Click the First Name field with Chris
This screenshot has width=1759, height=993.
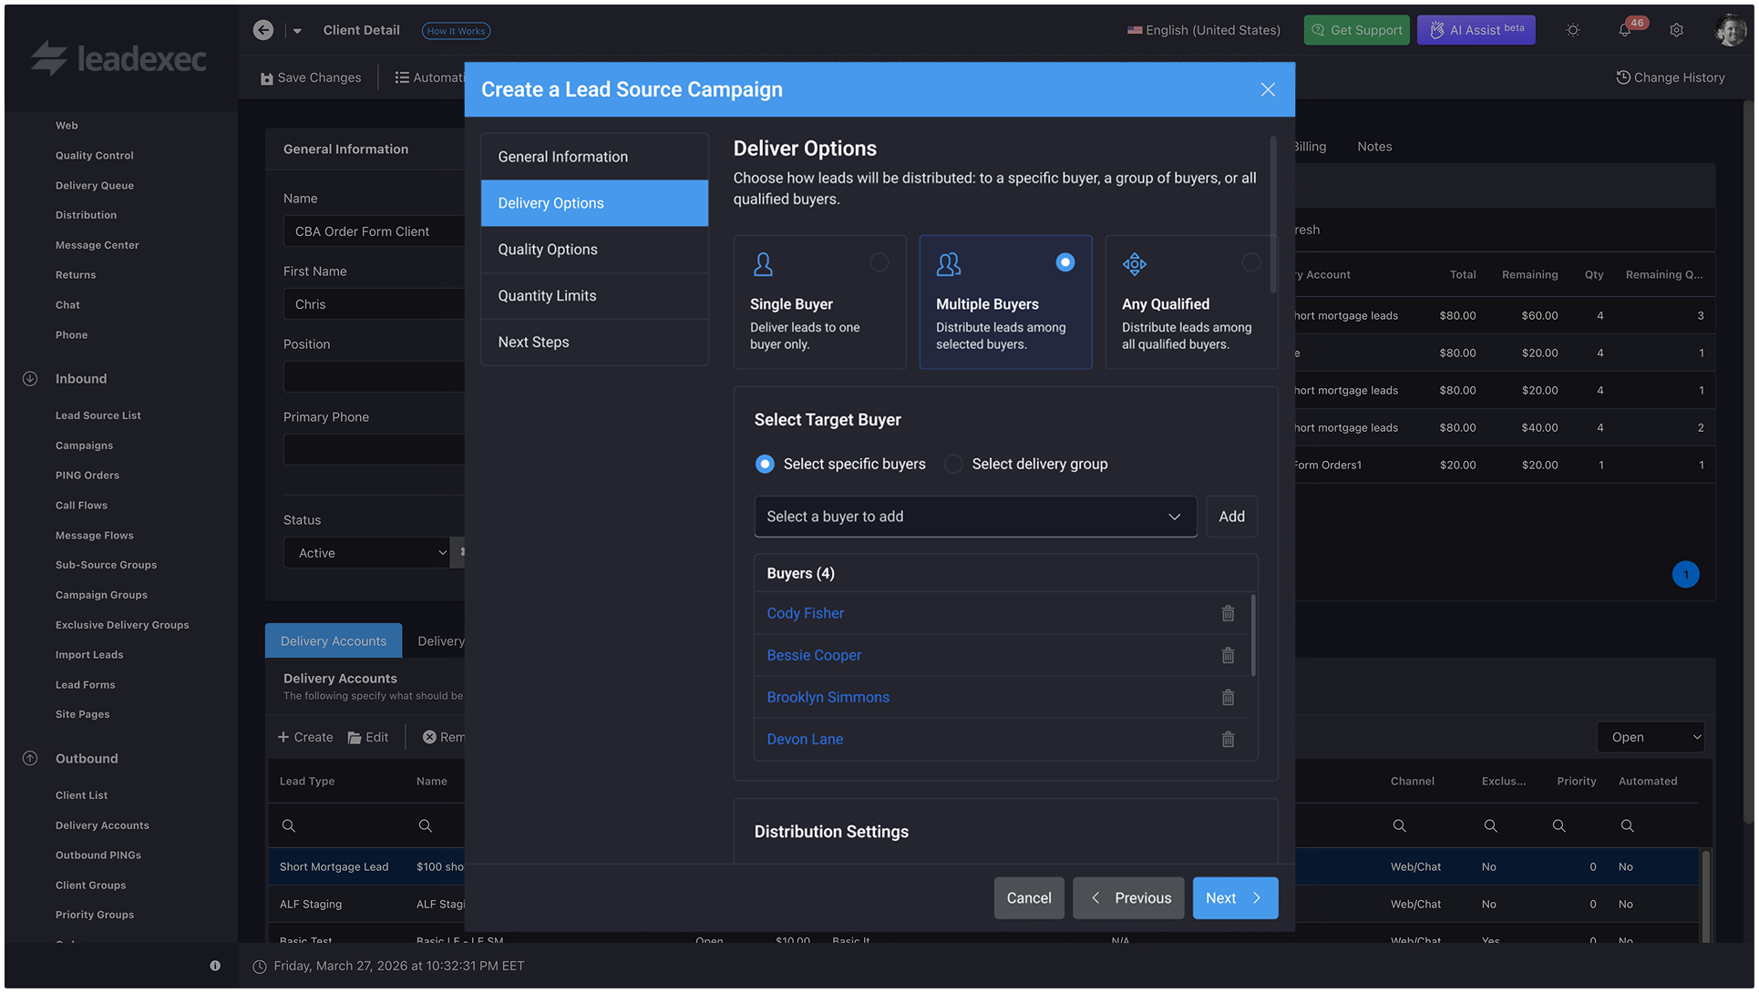click(374, 304)
